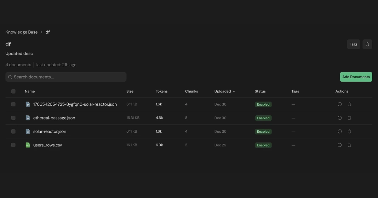Toggle circle status for ethereal-passage.json
Viewport: 378px width, 198px height.
click(x=340, y=118)
